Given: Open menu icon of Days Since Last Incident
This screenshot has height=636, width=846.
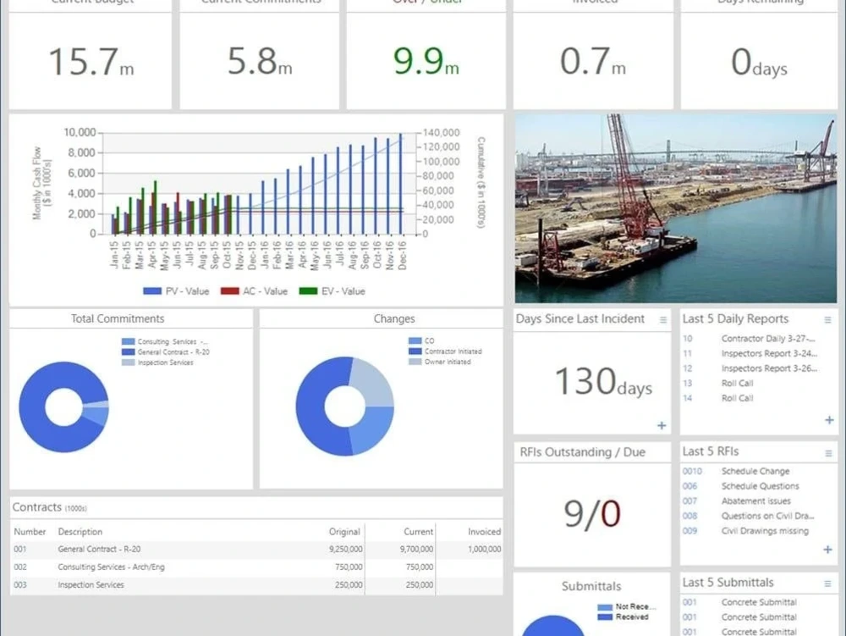Looking at the screenshot, I should (x=663, y=320).
